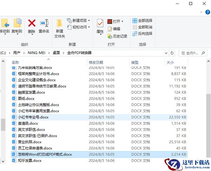Click the document icon of 图纸.docx

tap(14, 98)
